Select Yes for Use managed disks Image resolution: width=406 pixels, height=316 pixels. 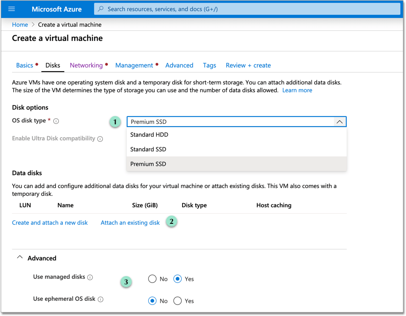[178, 279]
